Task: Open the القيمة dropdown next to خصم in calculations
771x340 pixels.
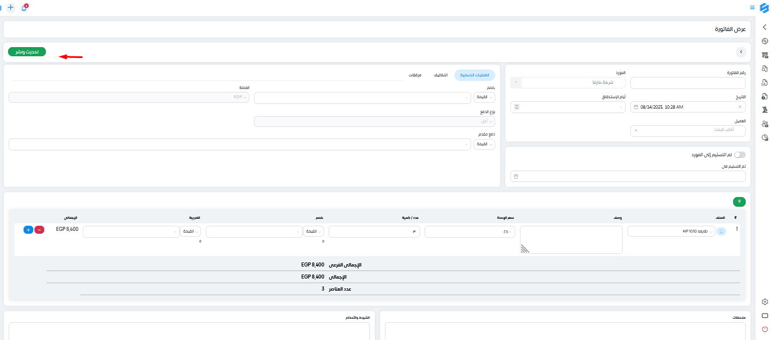Action: click(484, 98)
